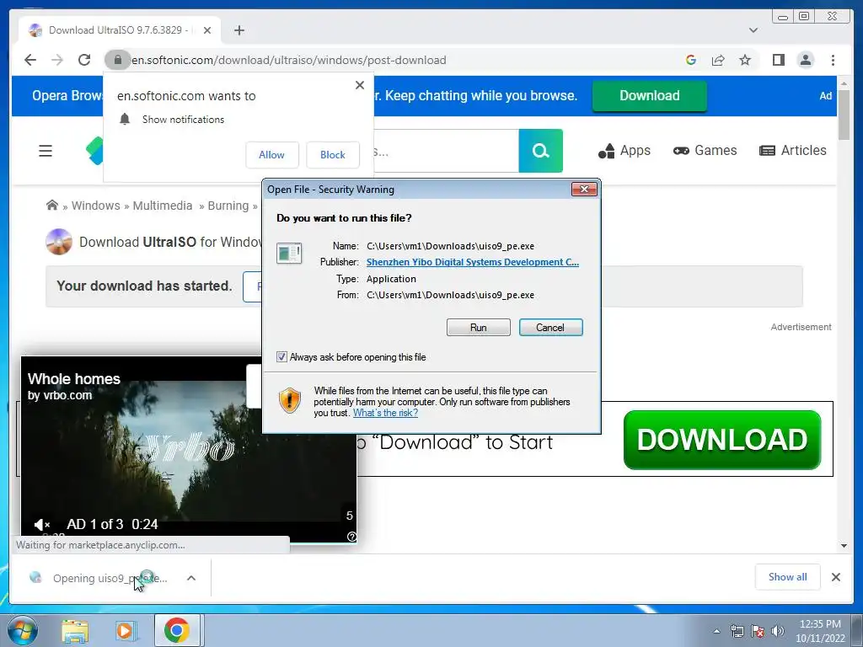Block notifications from en.softonic.com

[332, 155]
